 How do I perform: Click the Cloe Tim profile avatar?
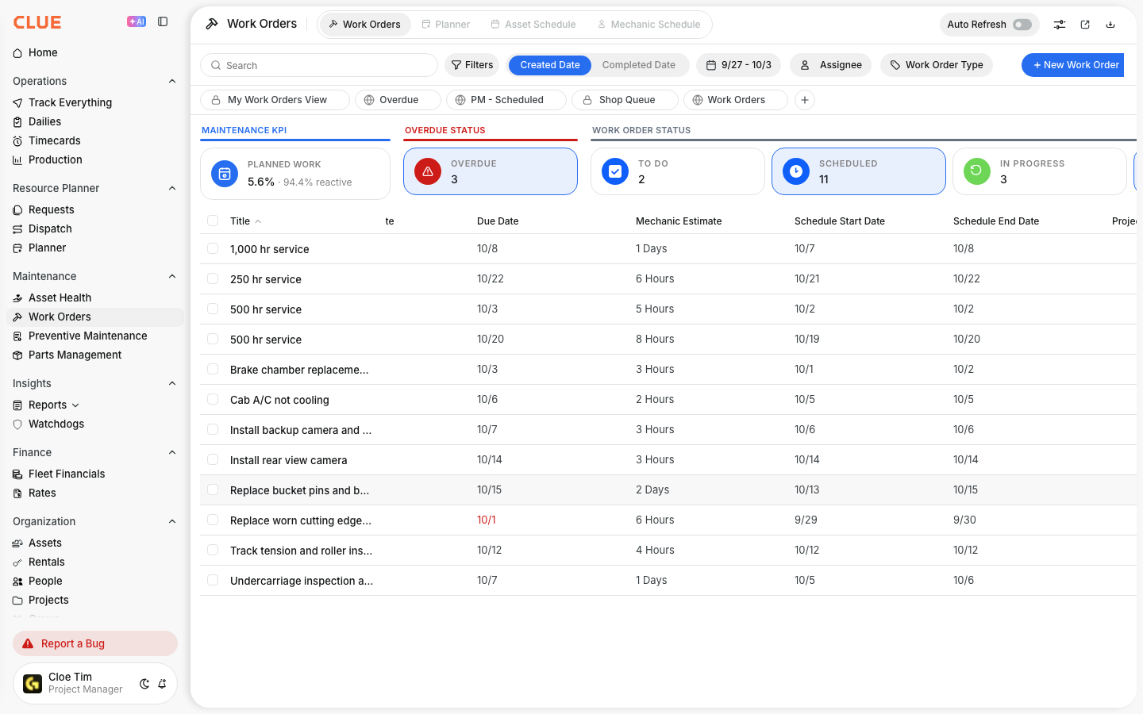point(33,684)
